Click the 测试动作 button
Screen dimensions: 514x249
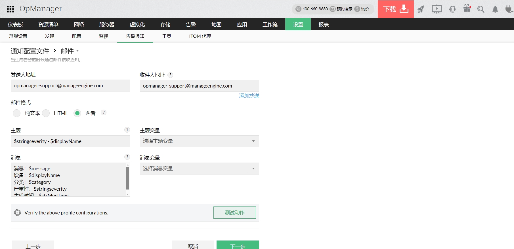(x=235, y=213)
